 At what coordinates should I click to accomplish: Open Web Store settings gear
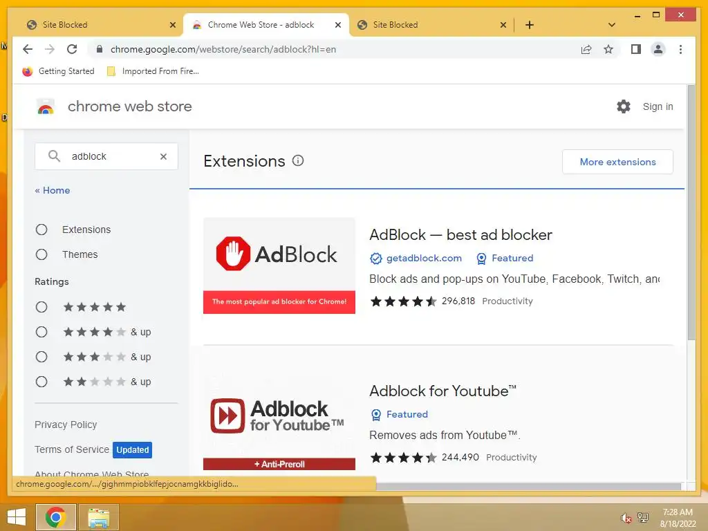(x=624, y=106)
